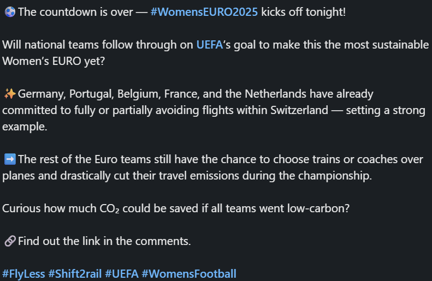The height and width of the screenshot is (281, 432).
Task: Click the text "kicks off tonight!"
Action: (x=304, y=11)
